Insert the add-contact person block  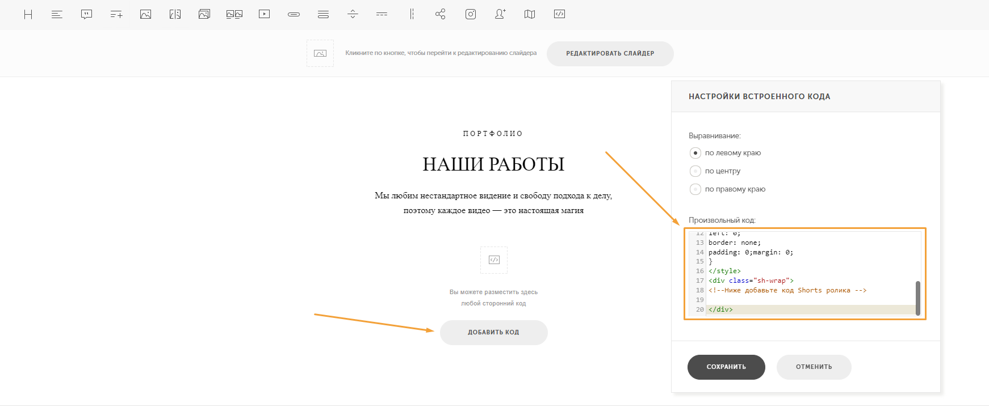coord(500,14)
